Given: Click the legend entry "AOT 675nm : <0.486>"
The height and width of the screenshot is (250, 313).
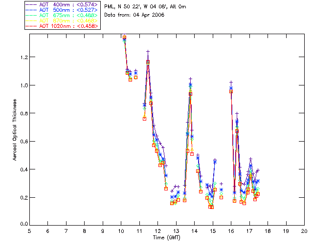Looking at the screenshot, I should [x=68, y=15].
